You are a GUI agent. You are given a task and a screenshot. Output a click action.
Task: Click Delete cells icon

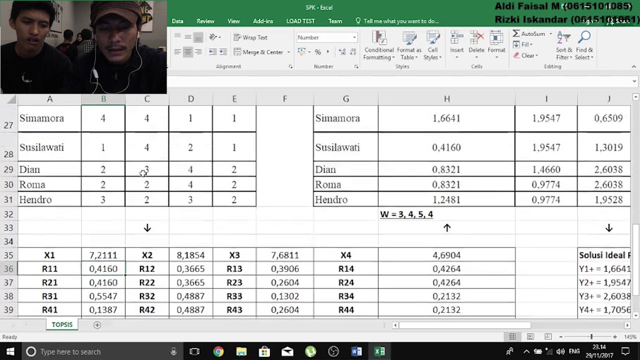click(x=476, y=38)
